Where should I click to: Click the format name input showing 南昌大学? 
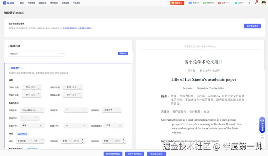point(36,54)
